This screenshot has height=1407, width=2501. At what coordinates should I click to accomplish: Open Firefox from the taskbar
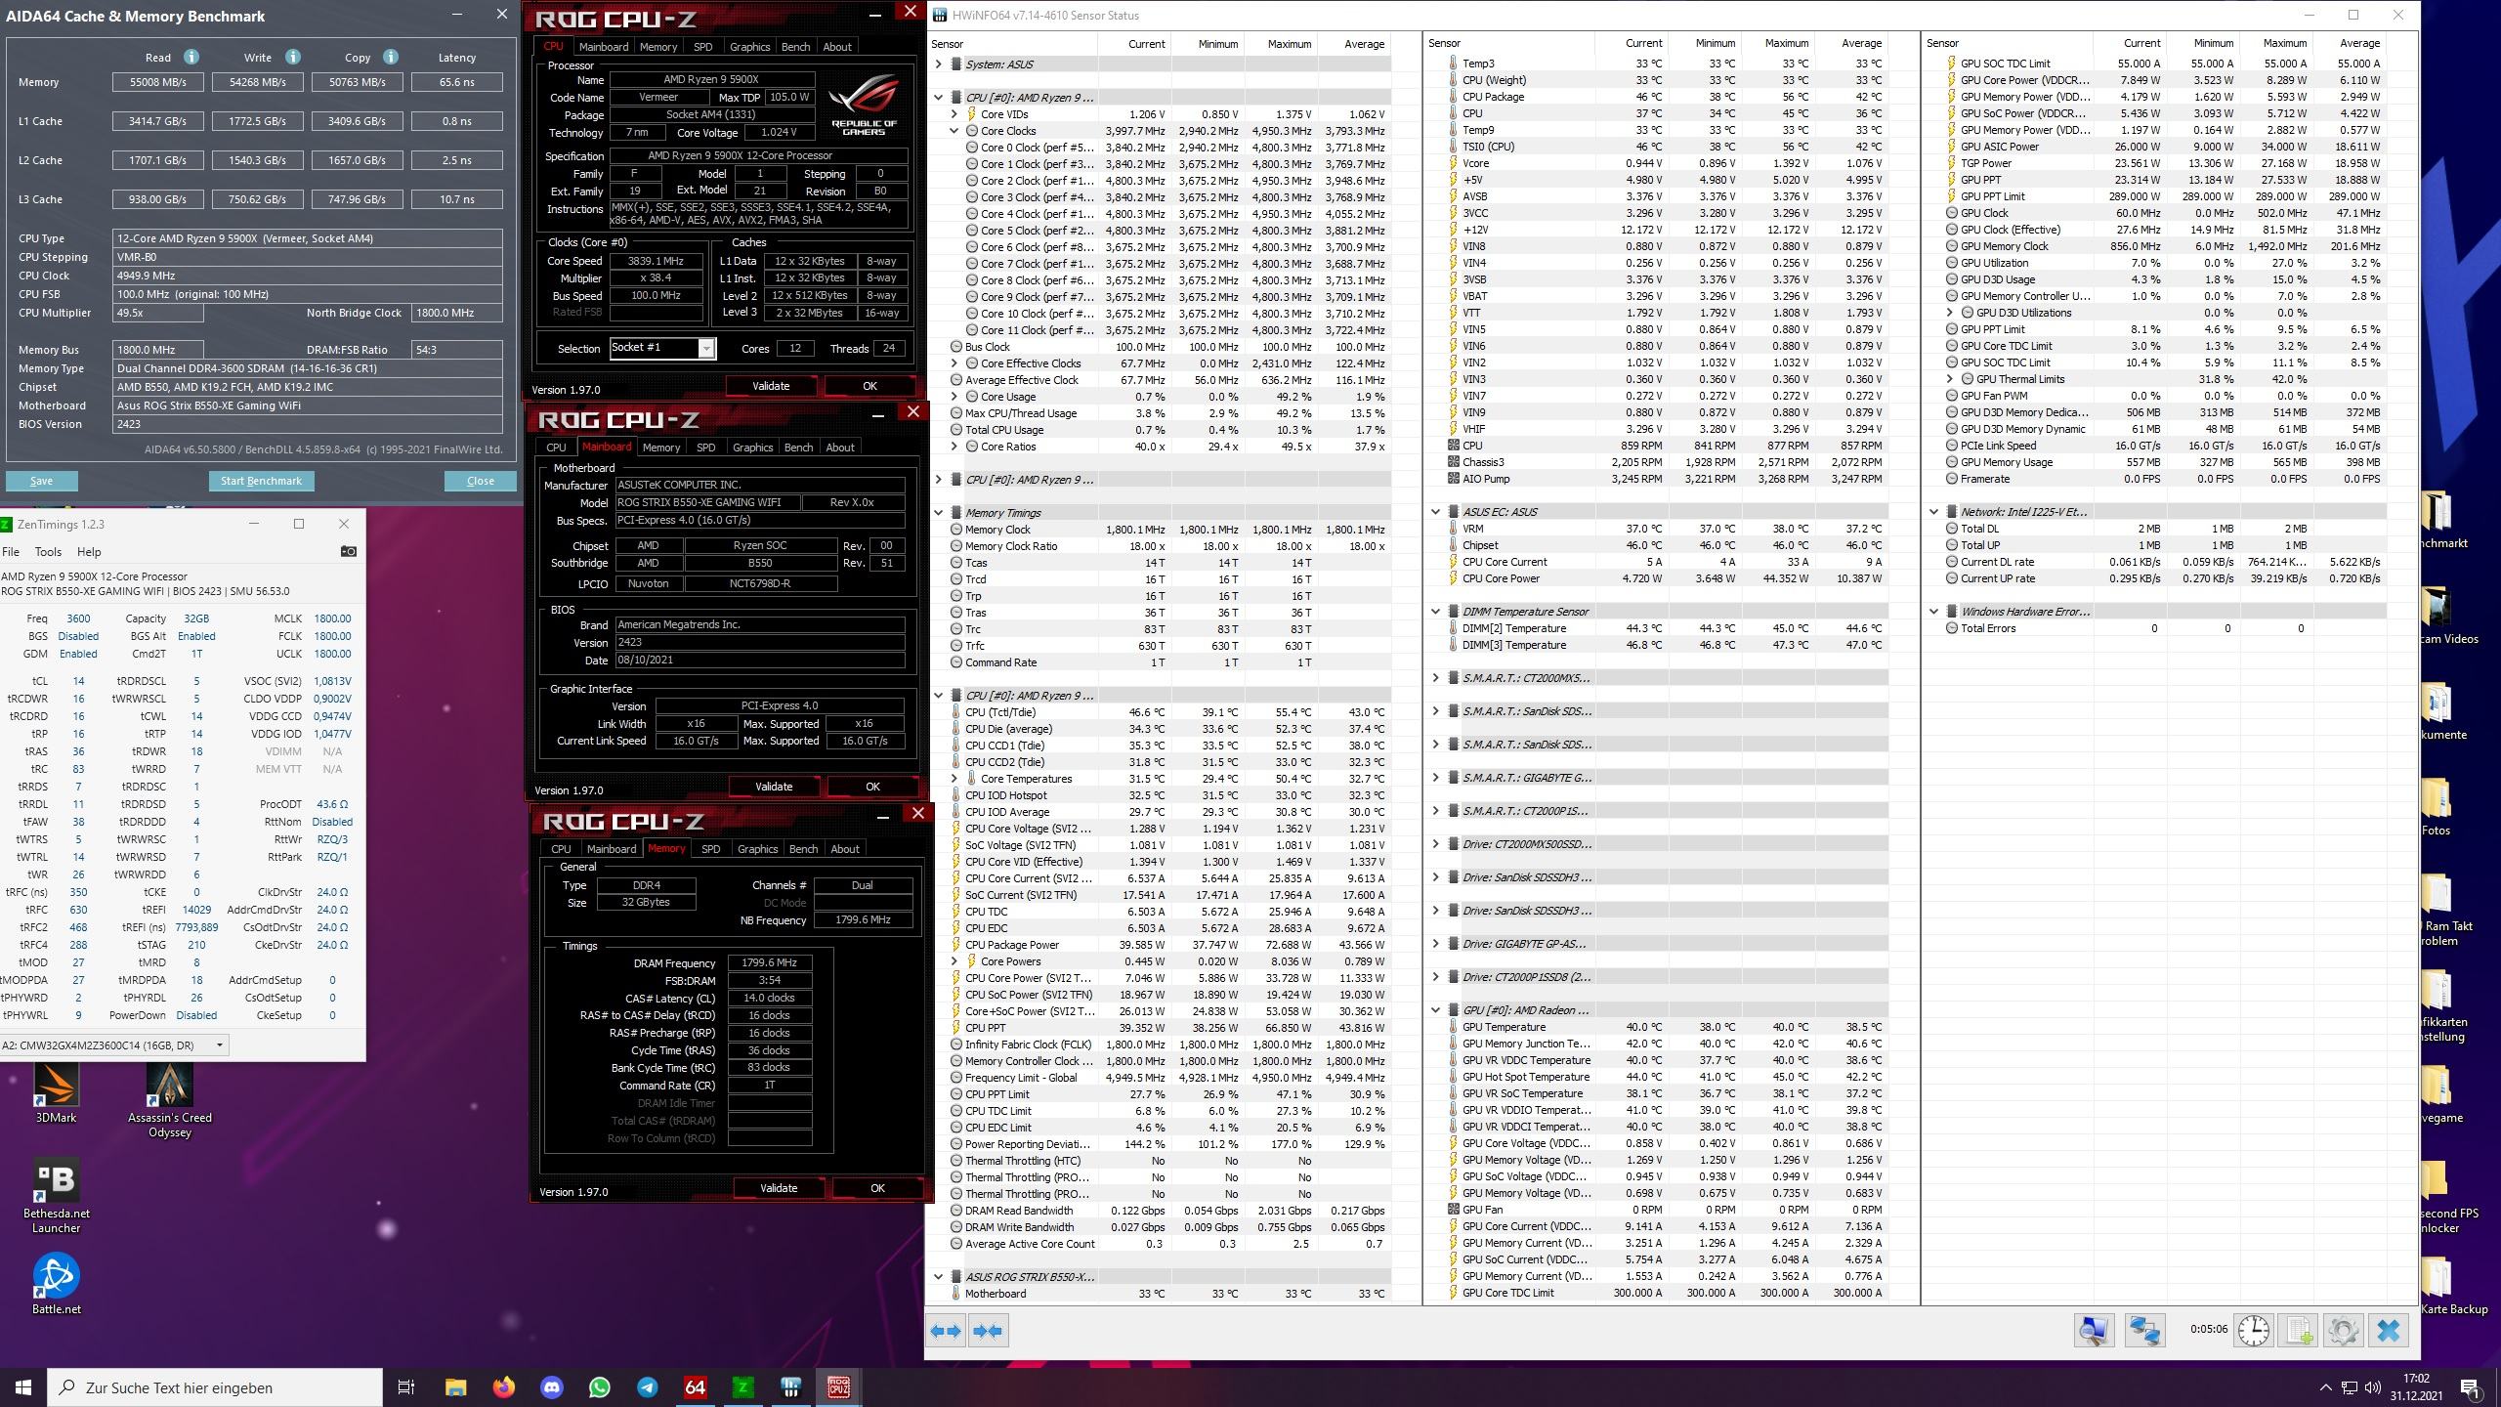(x=503, y=1387)
